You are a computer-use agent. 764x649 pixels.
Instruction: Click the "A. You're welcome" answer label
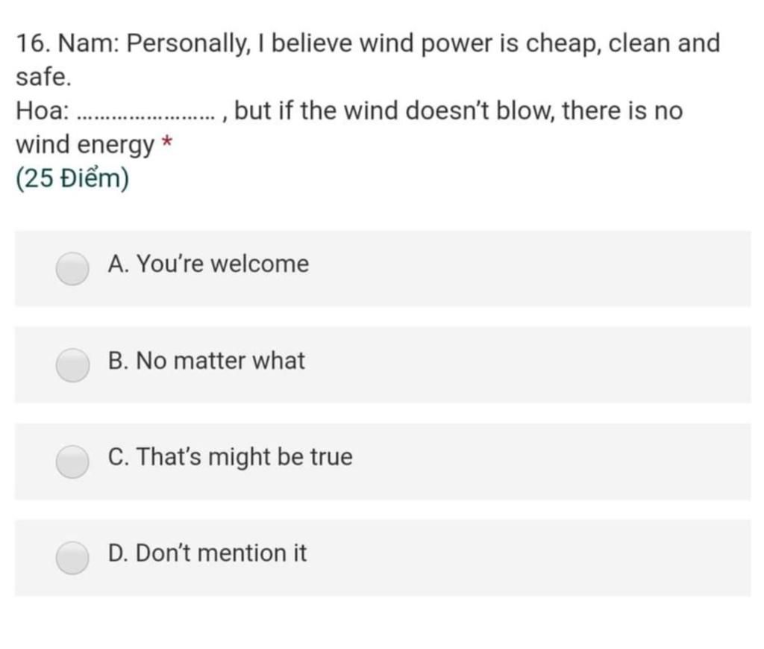coord(208,264)
